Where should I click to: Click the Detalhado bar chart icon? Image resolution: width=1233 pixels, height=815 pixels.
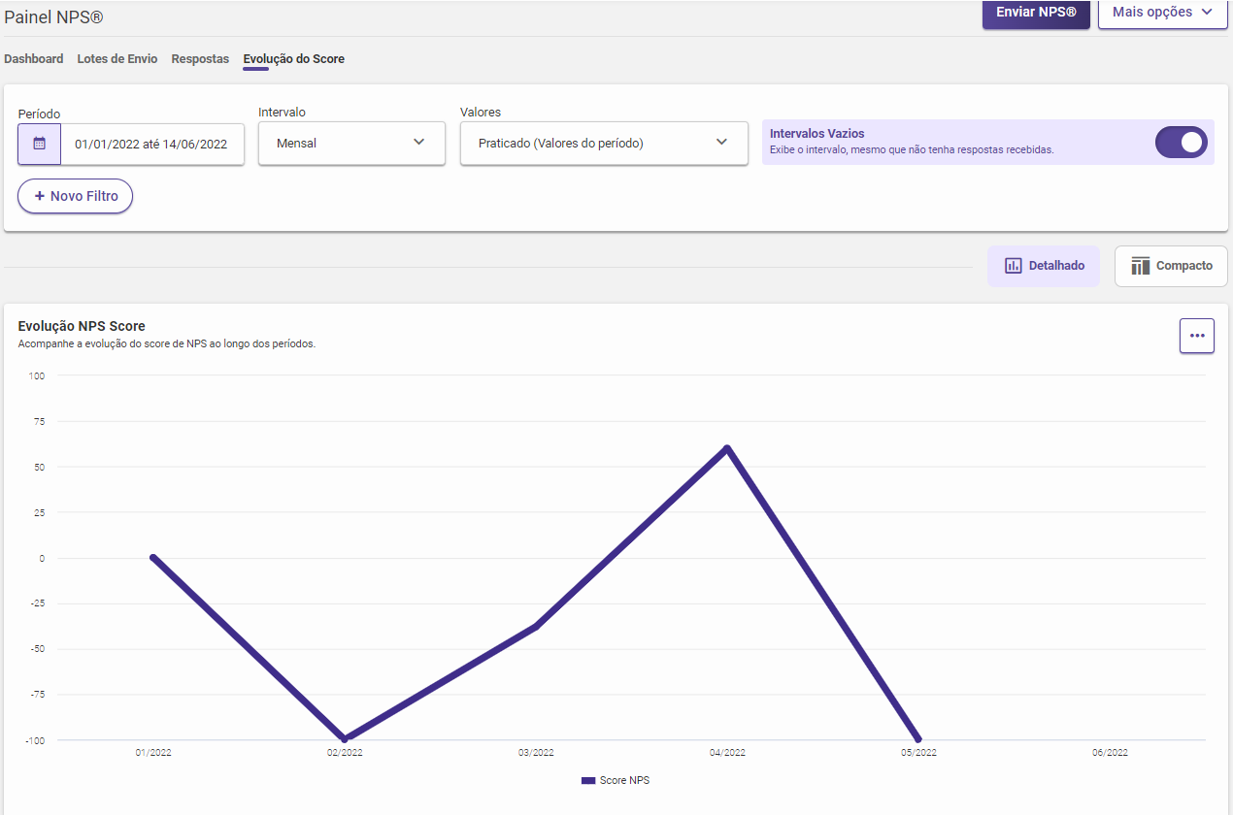1013,266
